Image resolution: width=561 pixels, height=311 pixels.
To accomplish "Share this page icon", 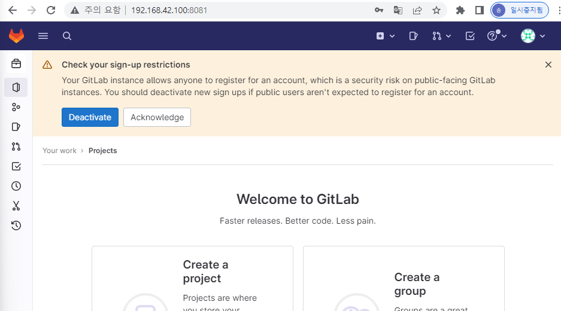I will [x=417, y=10].
